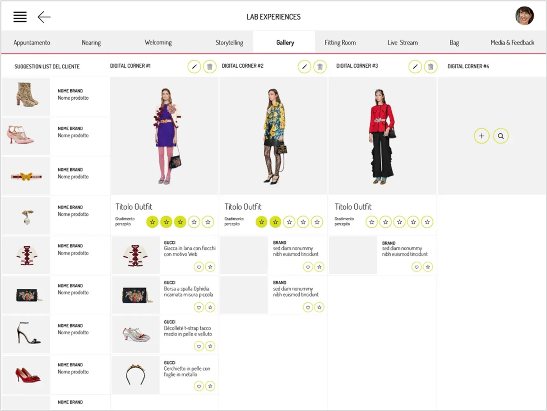The image size is (547, 411).
Task: Toggle heart on Cerchietto in pelle item
Action: pos(199,386)
